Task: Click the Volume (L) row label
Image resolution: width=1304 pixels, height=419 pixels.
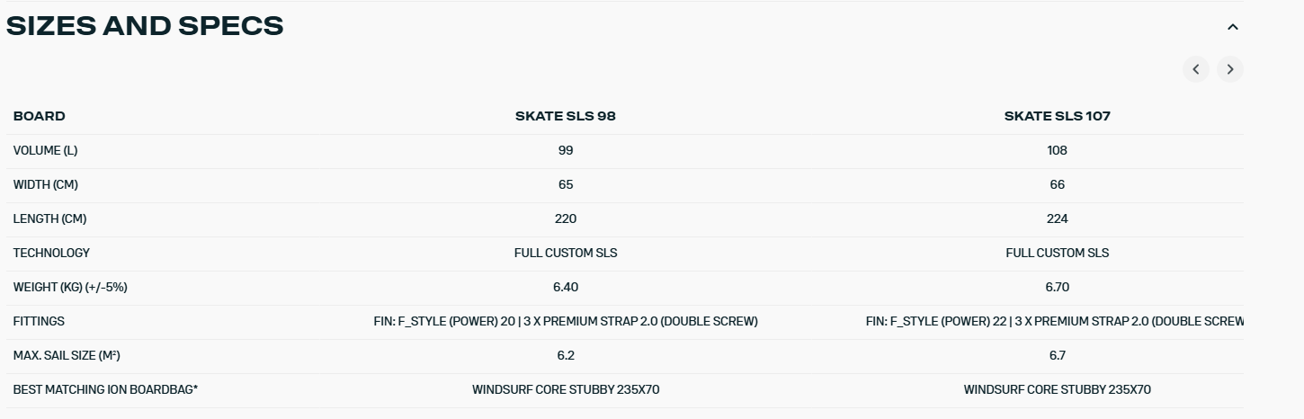Action: click(45, 150)
